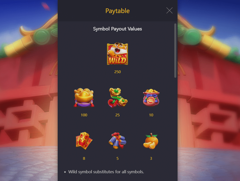240x181 pixels.
Task: Click the Paytable title heading
Action: click(x=117, y=11)
